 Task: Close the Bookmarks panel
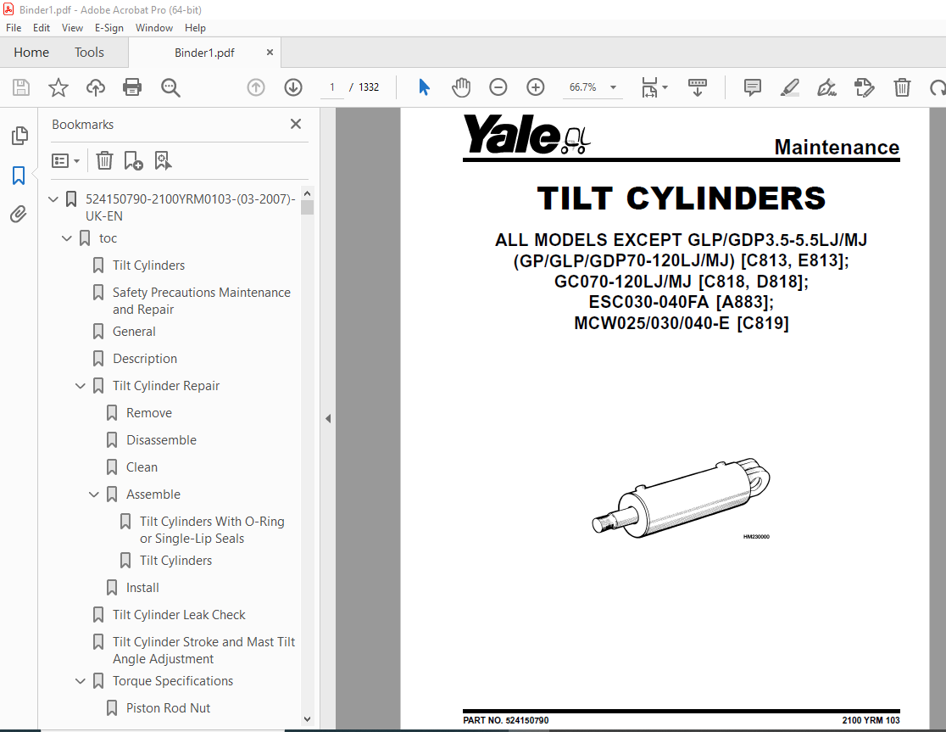(x=296, y=124)
